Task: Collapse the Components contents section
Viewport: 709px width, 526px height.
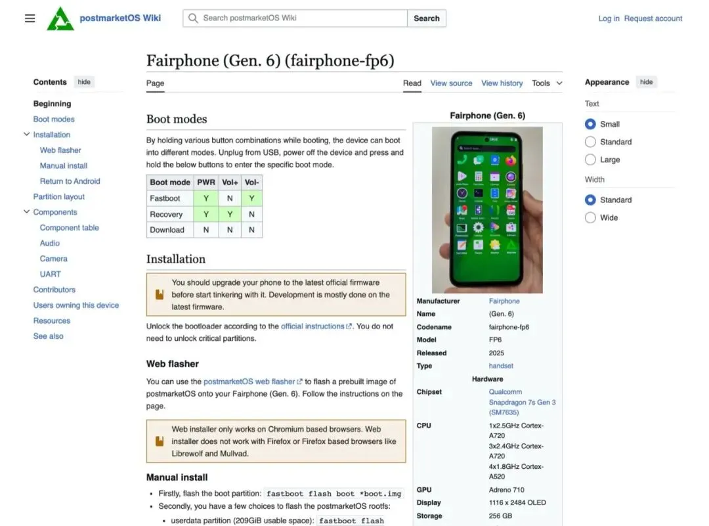Action: 27,211
